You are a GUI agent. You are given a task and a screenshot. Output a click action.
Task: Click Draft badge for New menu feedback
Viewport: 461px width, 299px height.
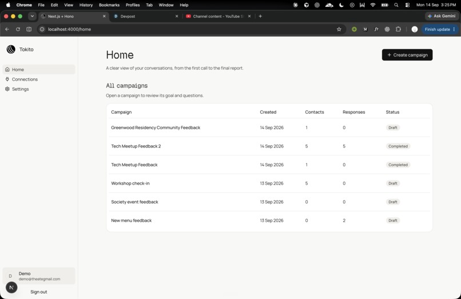coord(393,220)
